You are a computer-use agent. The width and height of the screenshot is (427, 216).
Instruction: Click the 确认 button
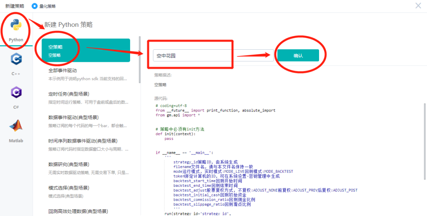[298, 55]
